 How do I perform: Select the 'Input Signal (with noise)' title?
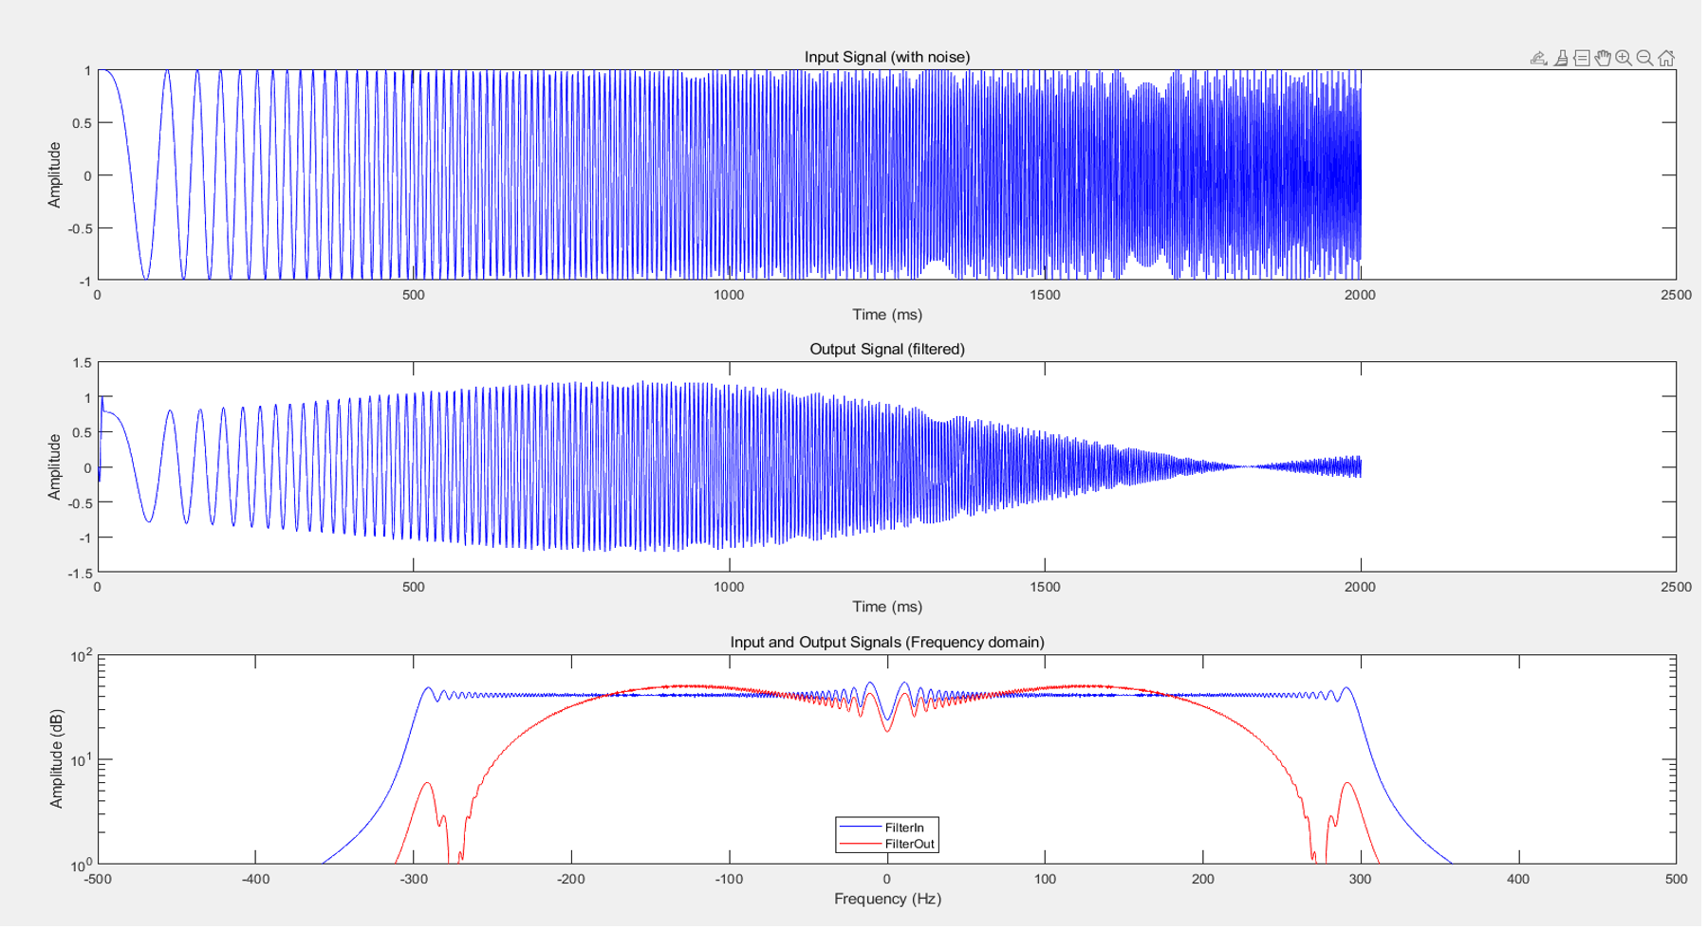[887, 57]
